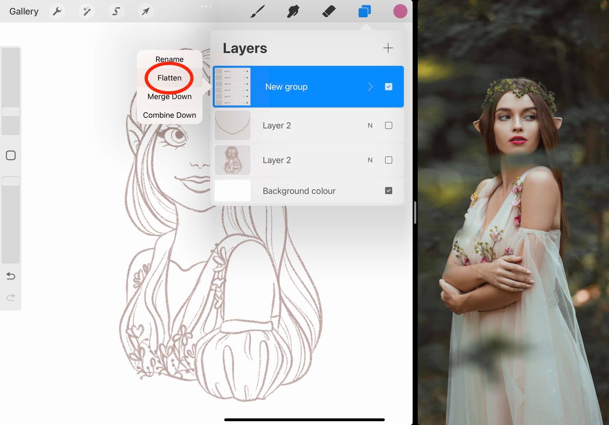Open blend mode N of necklace-line Layer 2
Viewport: 609px width, 425px height.
coord(370,126)
